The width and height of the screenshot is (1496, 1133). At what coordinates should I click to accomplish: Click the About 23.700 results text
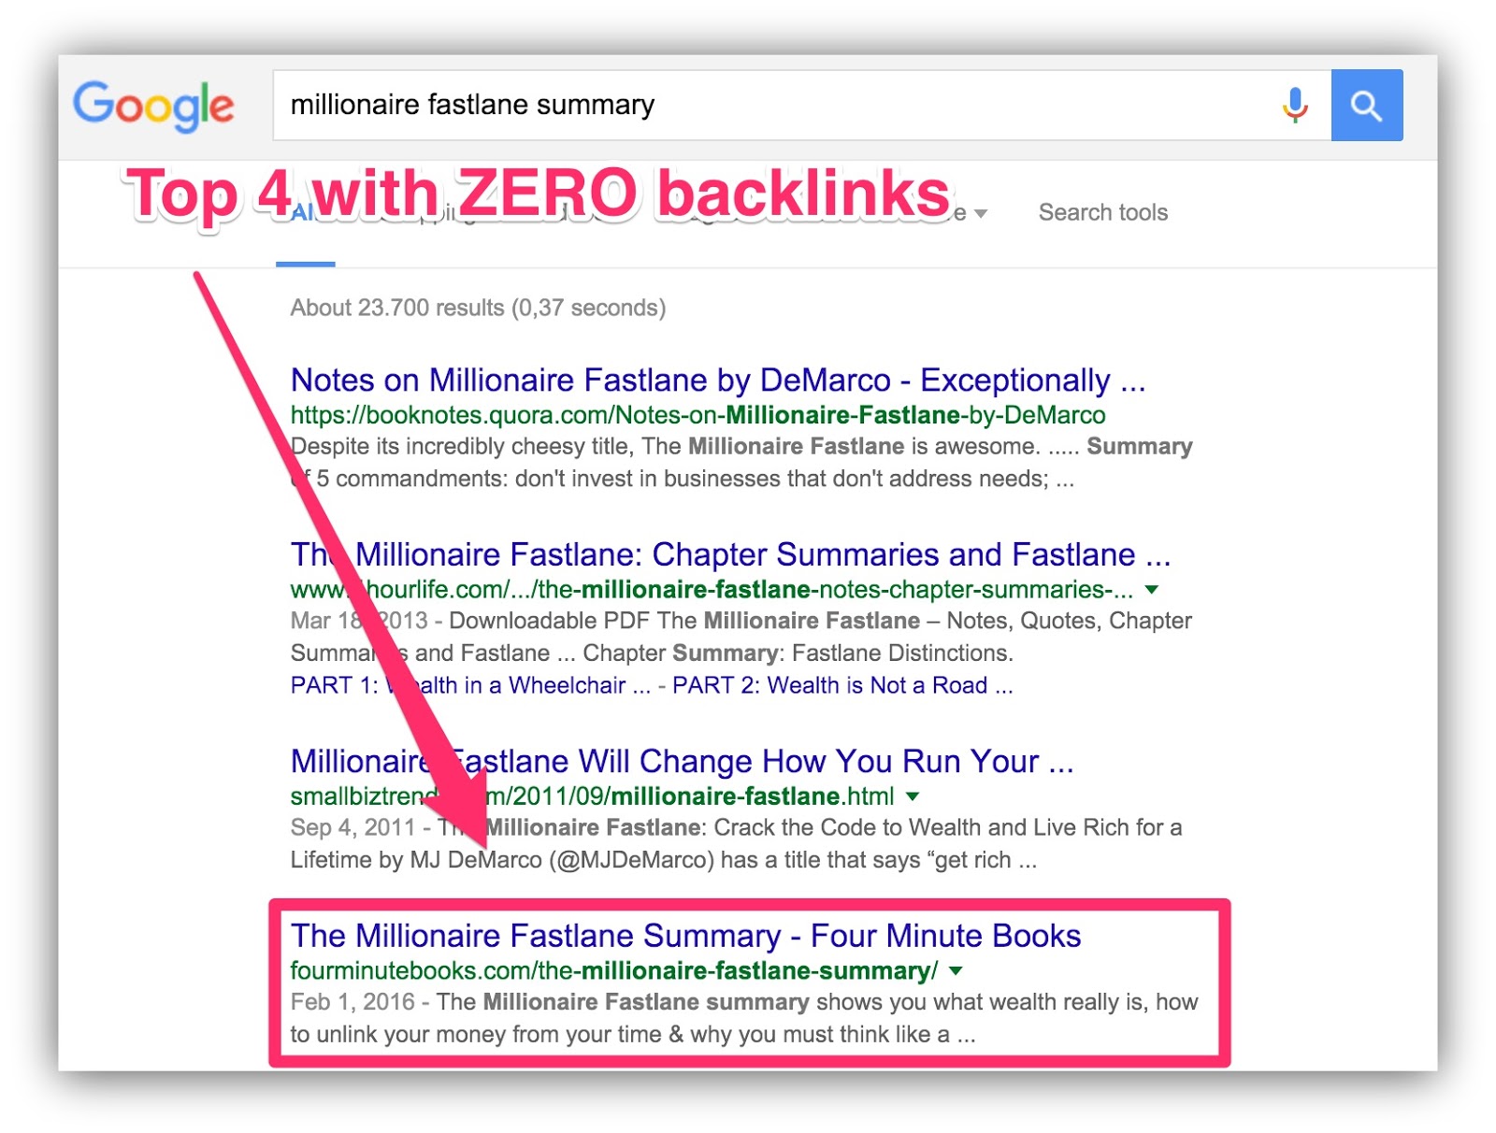(478, 308)
